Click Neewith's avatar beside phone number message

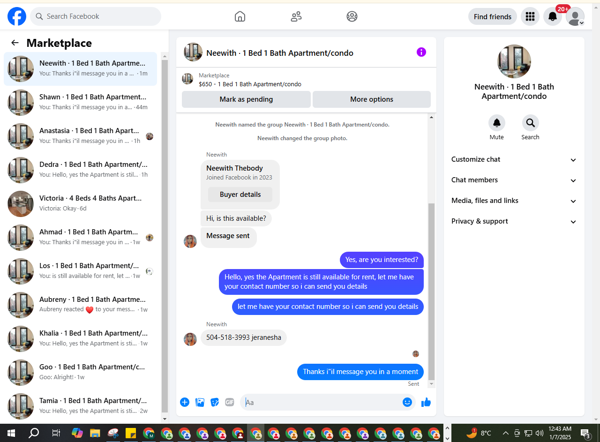tap(190, 339)
